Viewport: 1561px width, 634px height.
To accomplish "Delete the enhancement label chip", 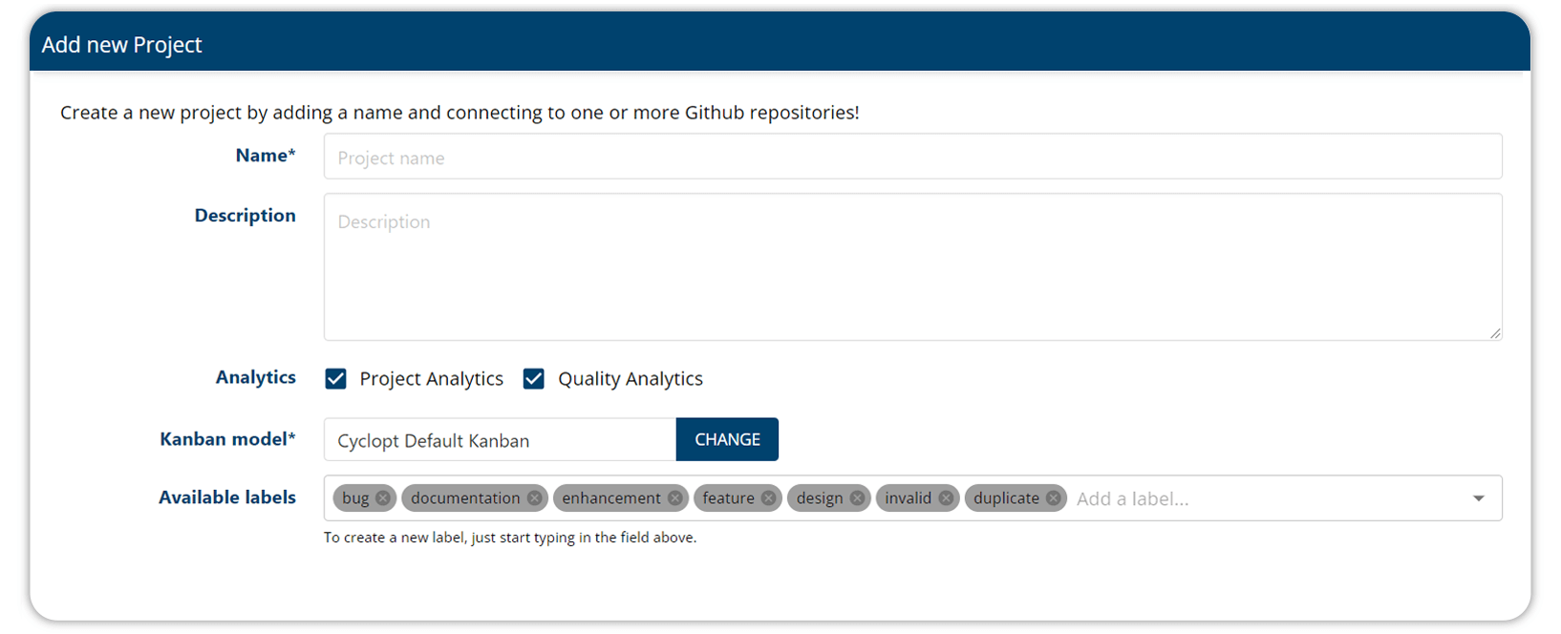I will point(675,498).
